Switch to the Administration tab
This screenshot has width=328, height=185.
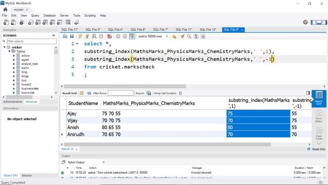13,102
